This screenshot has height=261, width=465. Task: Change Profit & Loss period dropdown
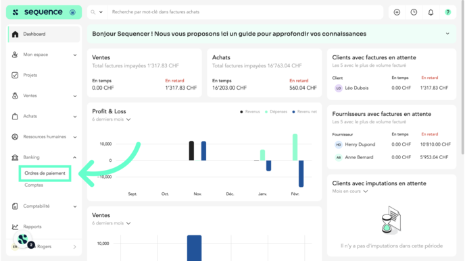(112, 119)
